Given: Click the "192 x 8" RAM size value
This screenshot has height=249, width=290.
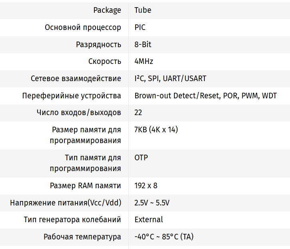Looking at the screenshot, I should point(146,186).
